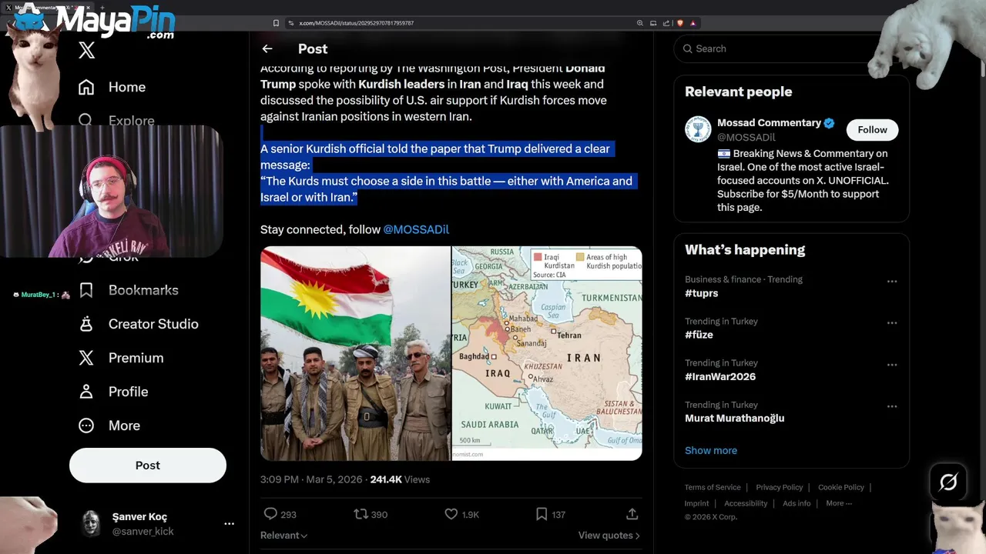
Task: Click the address bar URL
Action: click(357, 23)
